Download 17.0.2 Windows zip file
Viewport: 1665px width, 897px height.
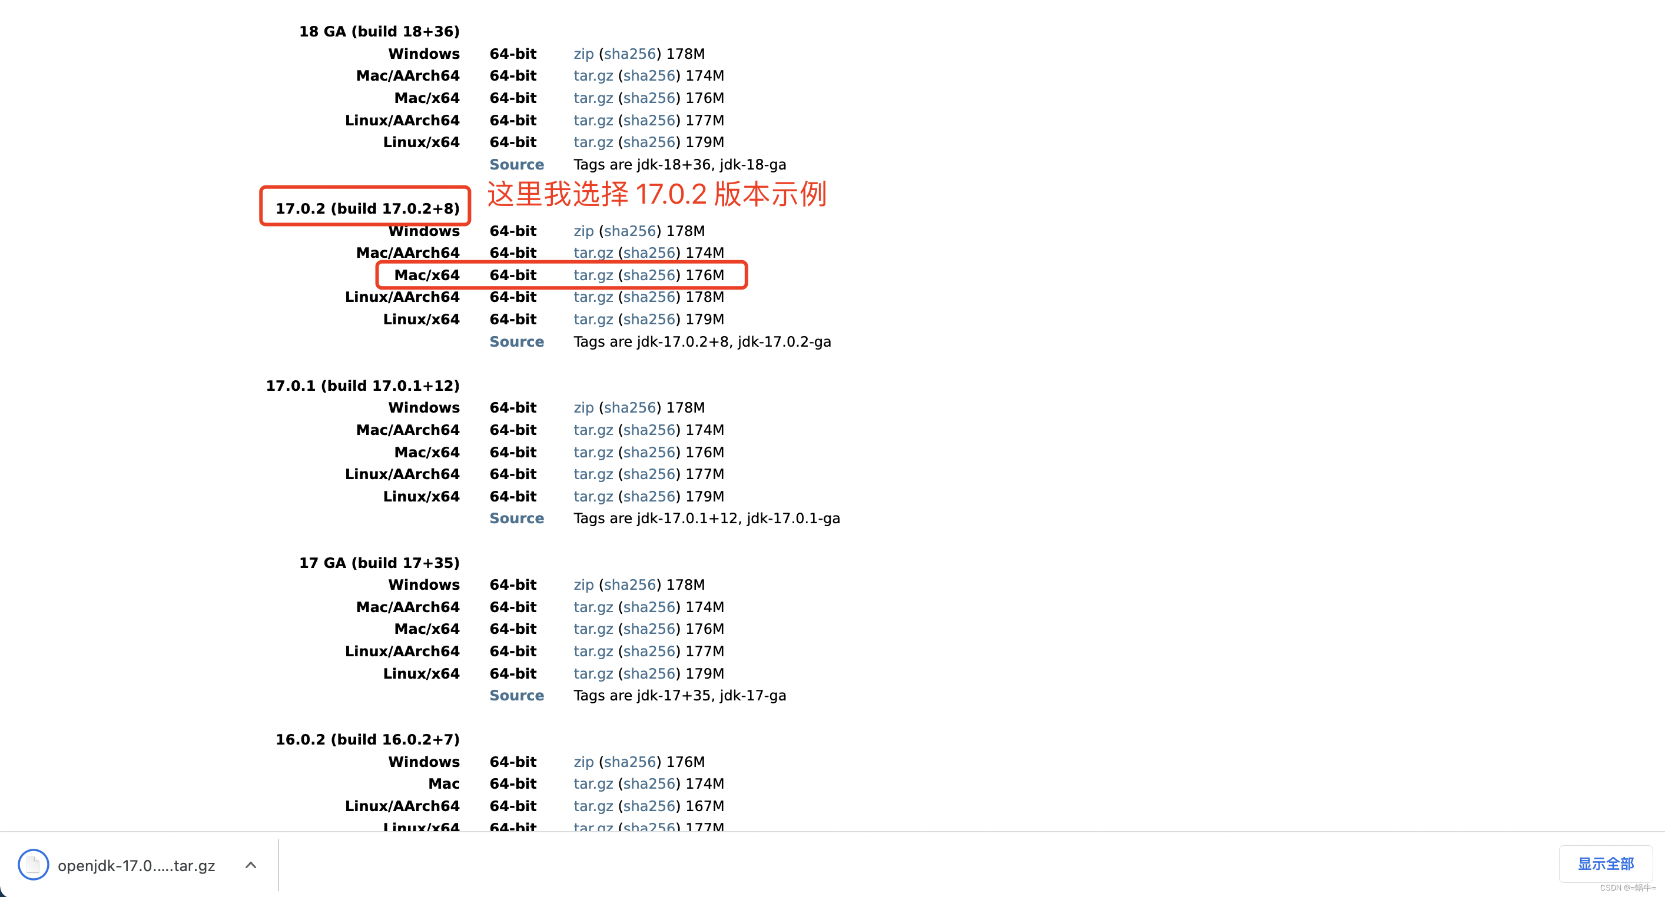pyautogui.click(x=583, y=231)
